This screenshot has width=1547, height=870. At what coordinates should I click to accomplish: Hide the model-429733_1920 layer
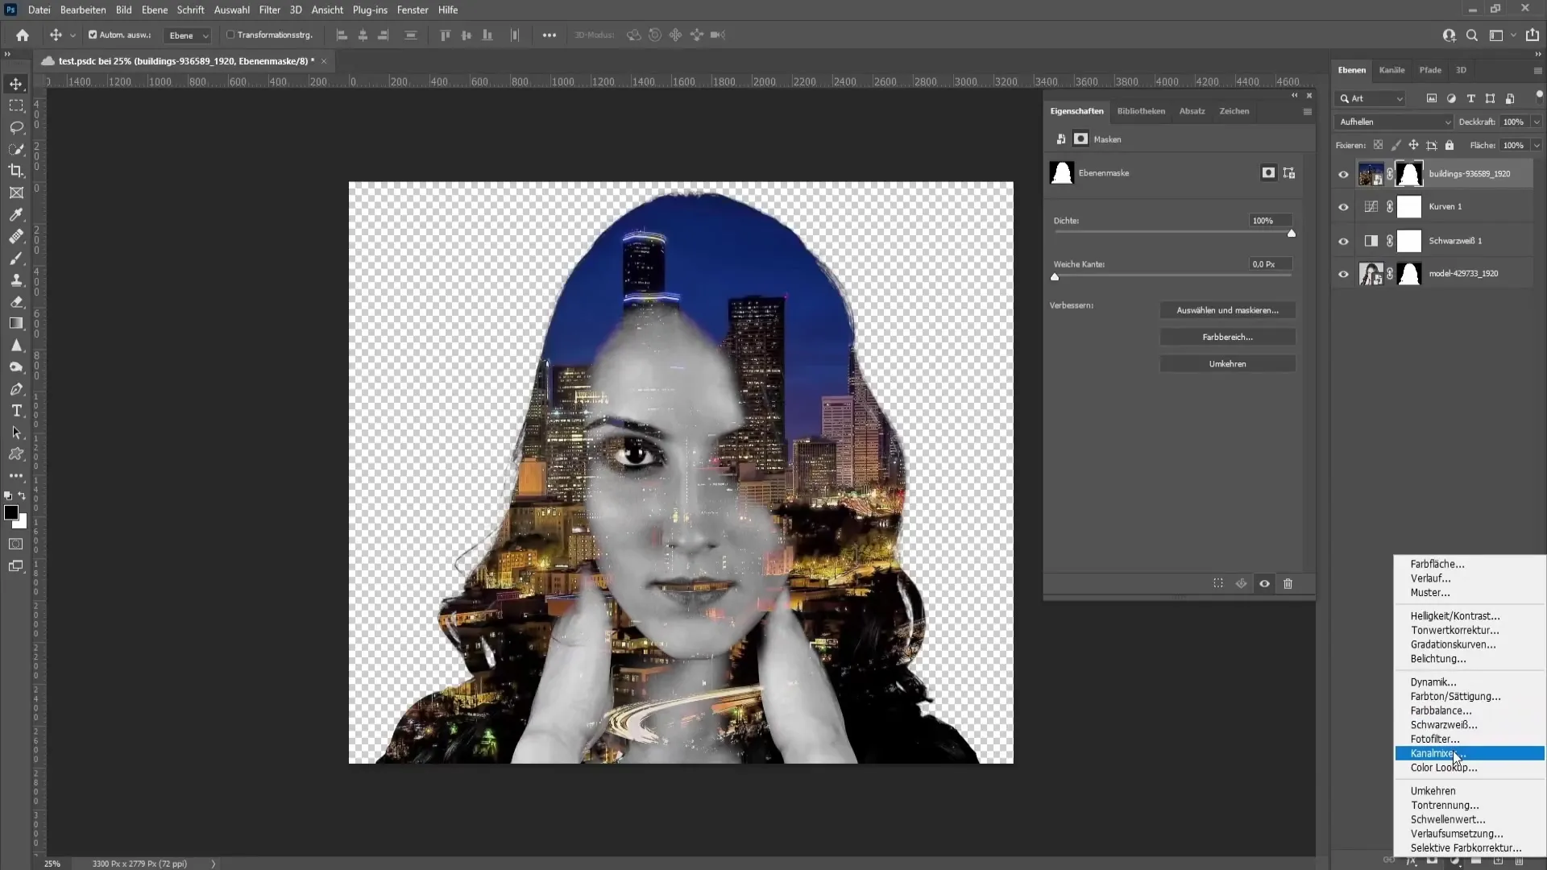(1343, 274)
